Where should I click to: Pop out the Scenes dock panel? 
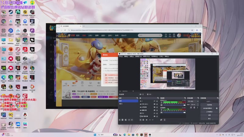[137, 98]
